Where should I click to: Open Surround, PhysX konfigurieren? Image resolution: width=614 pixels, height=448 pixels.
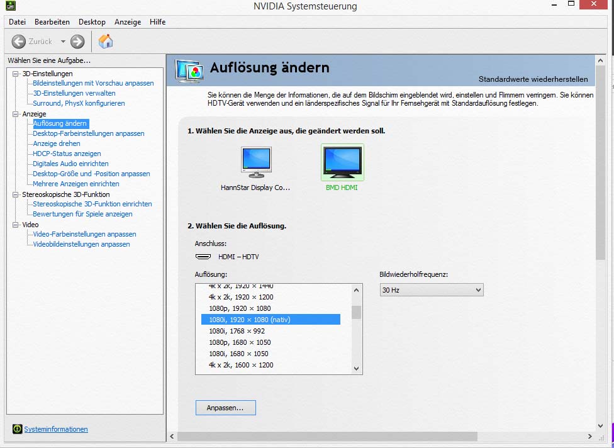[x=79, y=103]
